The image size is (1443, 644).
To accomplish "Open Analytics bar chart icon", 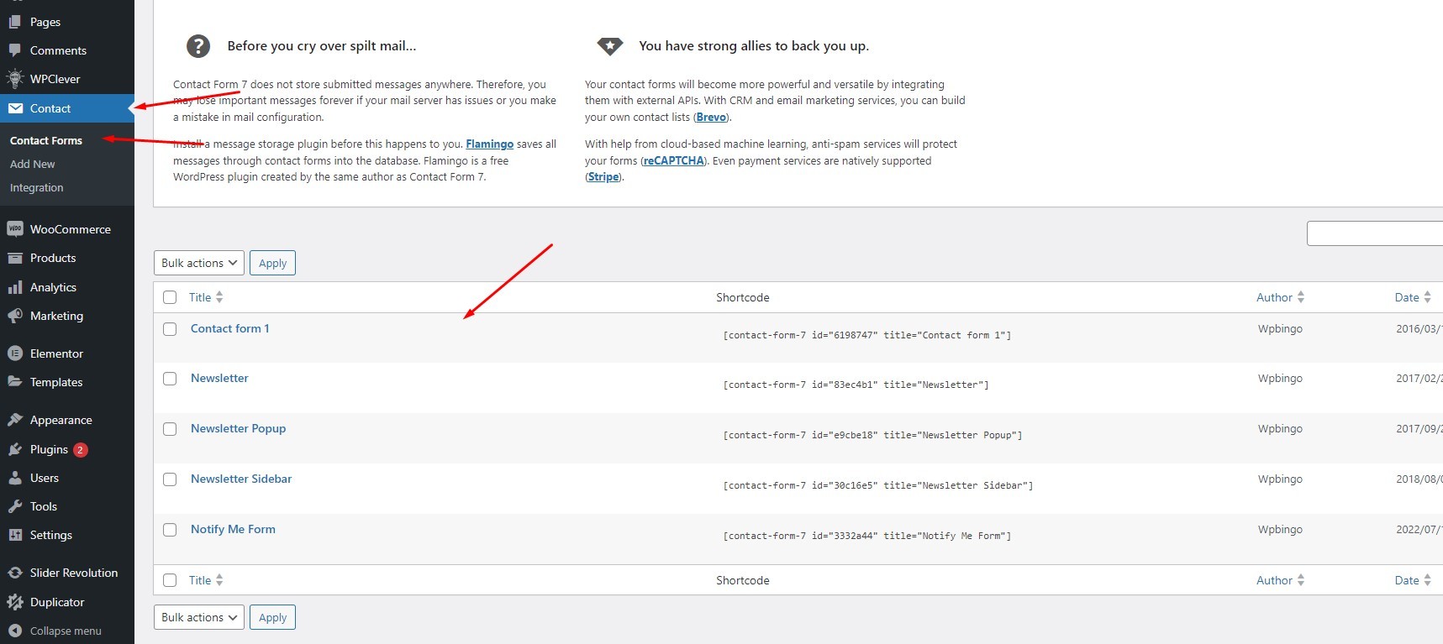I will tap(14, 287).
